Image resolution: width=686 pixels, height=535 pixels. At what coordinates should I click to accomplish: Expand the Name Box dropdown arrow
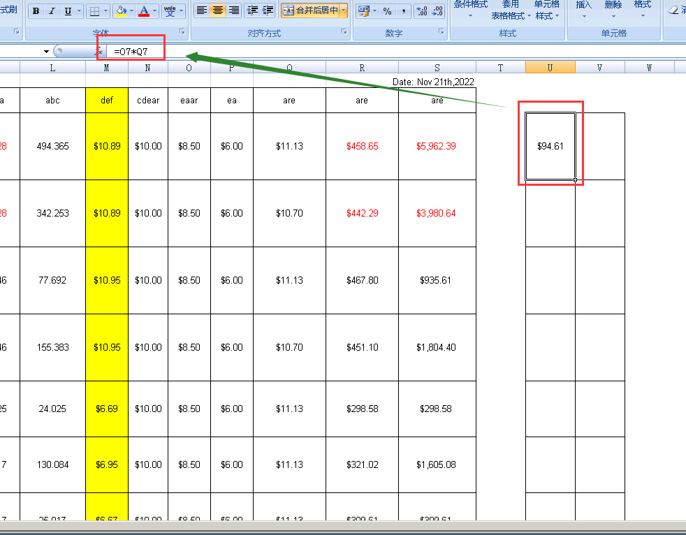(46, 52)
